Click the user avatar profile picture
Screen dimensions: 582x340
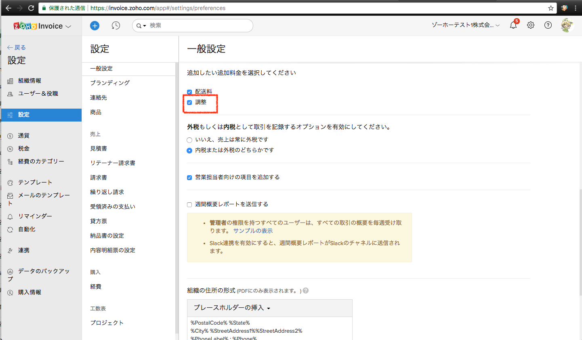[x=567, y=25]
